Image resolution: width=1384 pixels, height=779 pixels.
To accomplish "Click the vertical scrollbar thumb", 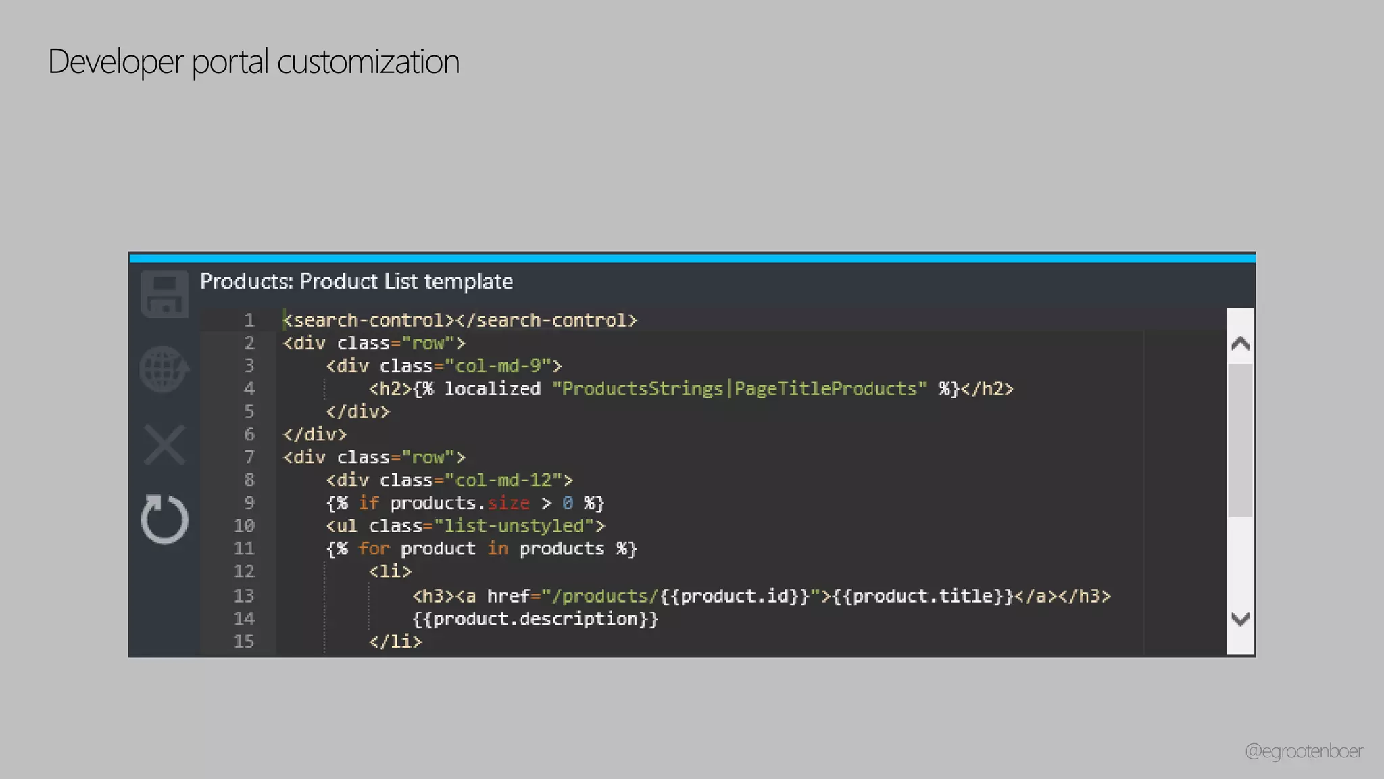I will 1240,440.
